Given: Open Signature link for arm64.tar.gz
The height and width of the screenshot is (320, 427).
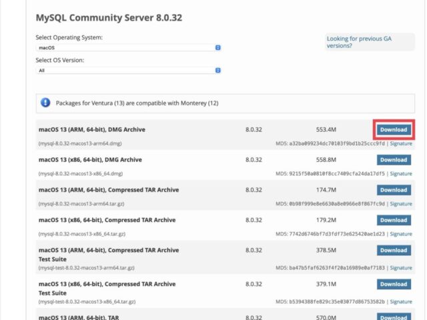Looking at the screenshot, I should 401,204.
